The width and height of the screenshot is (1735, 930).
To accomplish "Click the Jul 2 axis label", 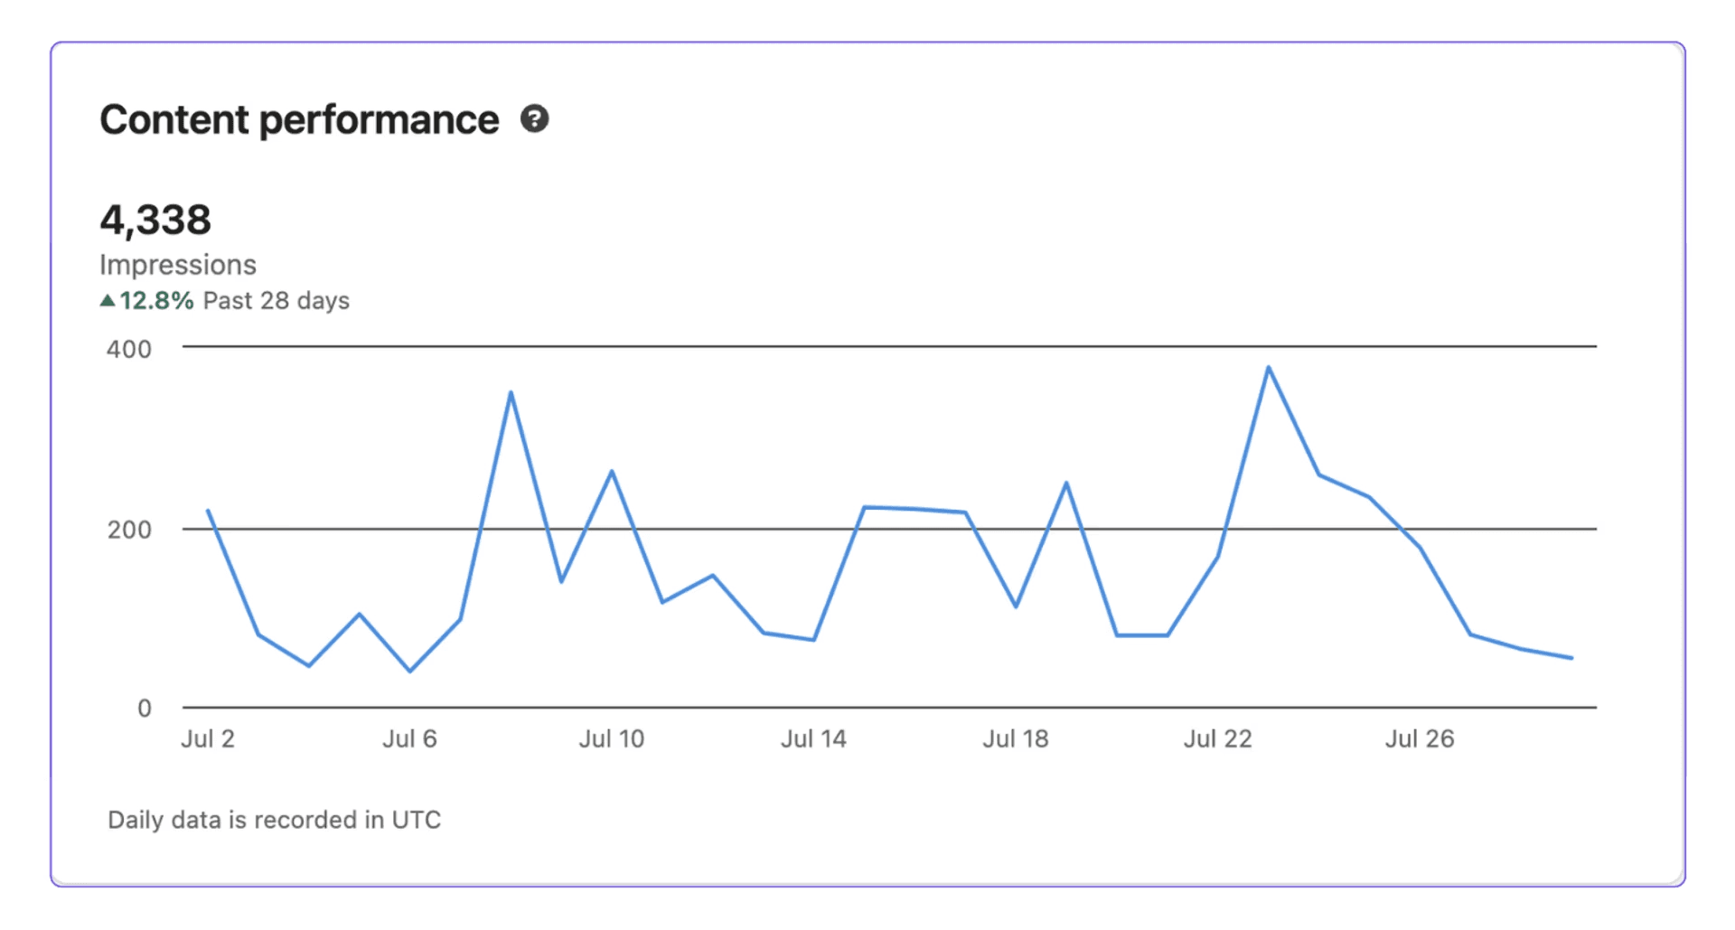I will pos(207,738).
